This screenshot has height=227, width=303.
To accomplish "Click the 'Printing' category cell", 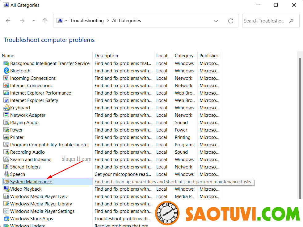I will coord(183,137).
